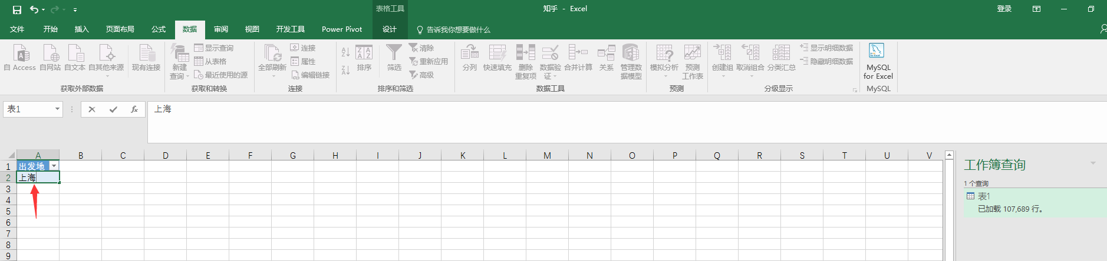Open the 文件 menu tab
Screen dimensions: 1107x261
17,29
